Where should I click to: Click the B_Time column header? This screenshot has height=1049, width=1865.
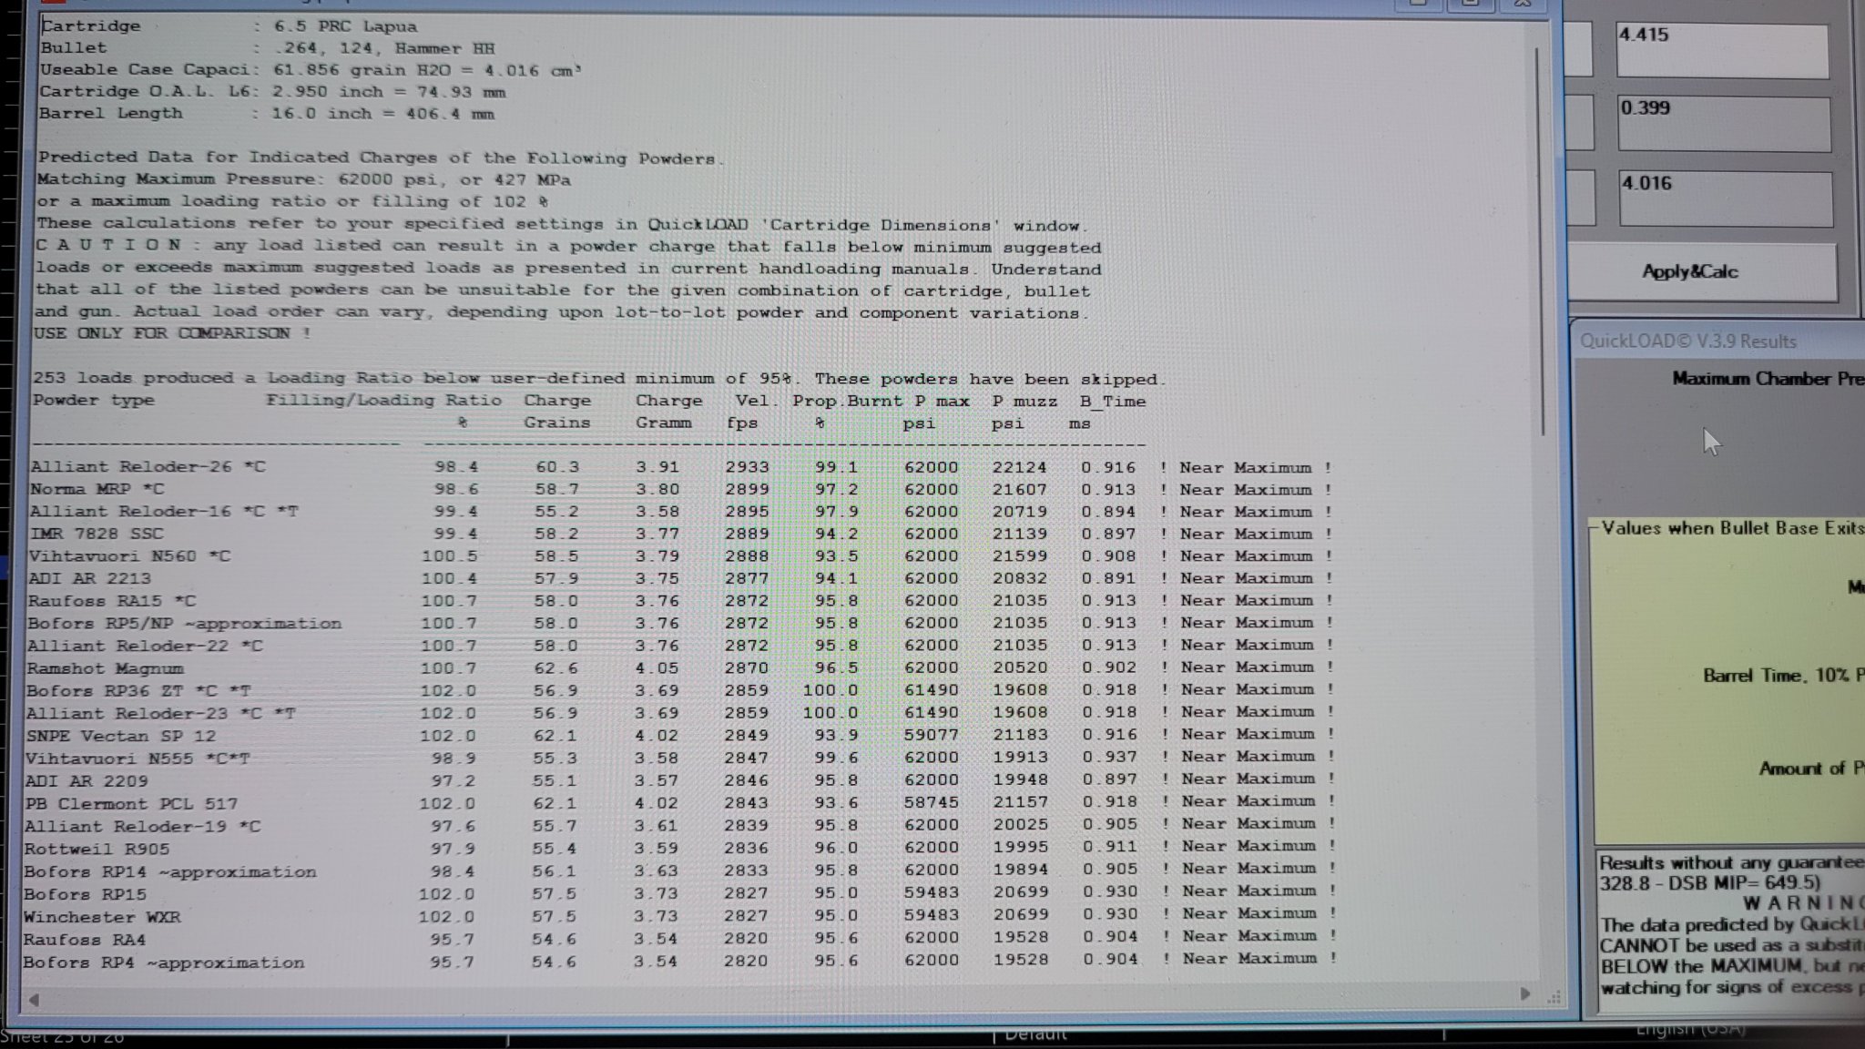[x=1113, y=401]
